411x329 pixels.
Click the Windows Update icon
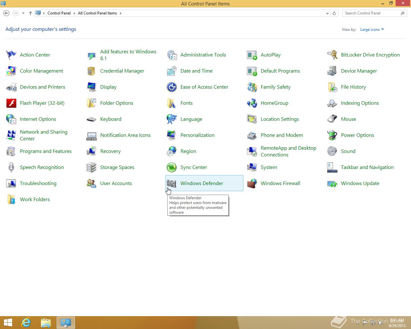(332, 183)
